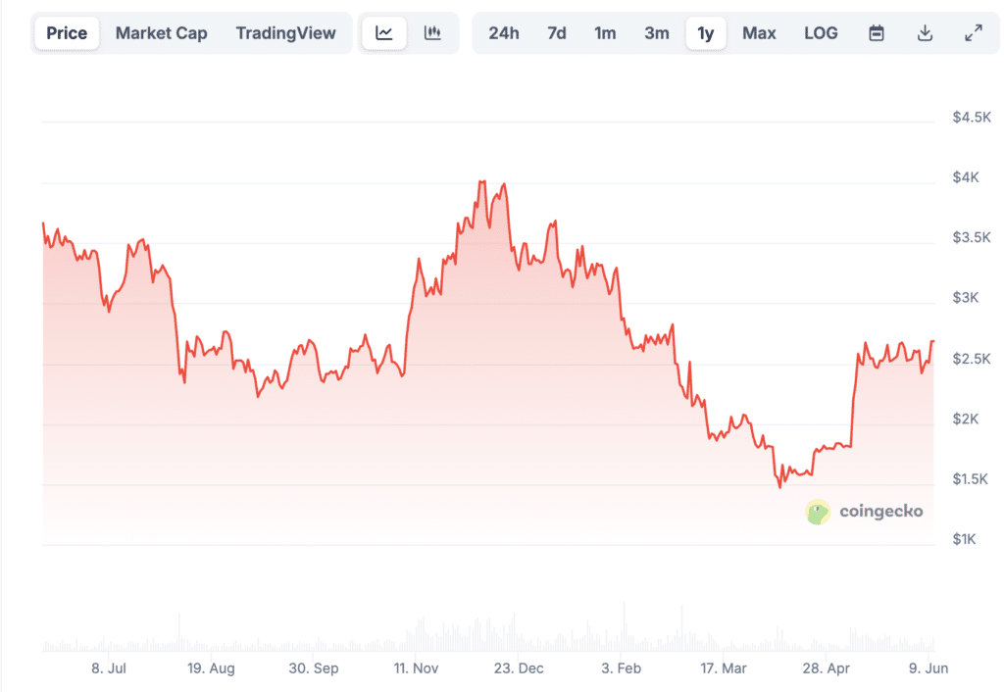The height and width of the screenshot is (692, 1004).
Task: Select the Price tab
Action: (x=67, y=33)
